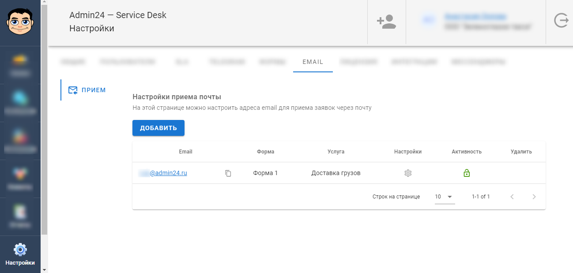
Task: Click the 1-1 of 1 pagination text
Action: tap(481, 197)
